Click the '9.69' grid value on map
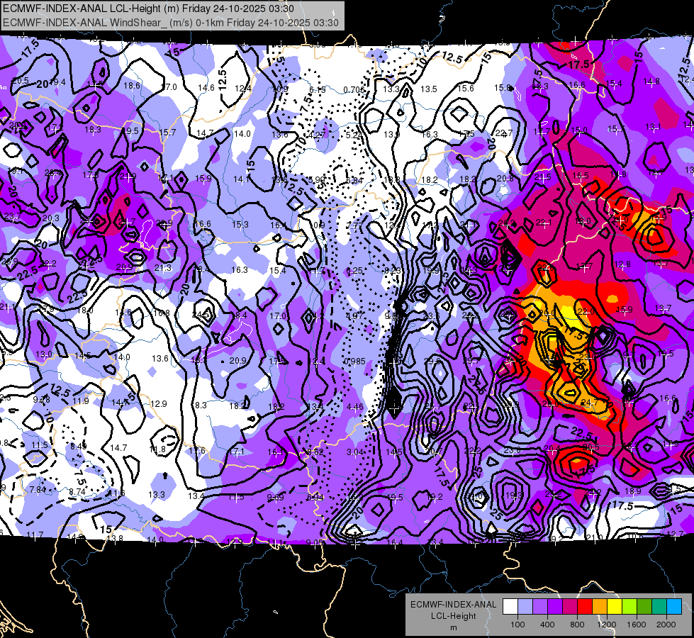The height and width of the screenshot is (638, 694). click(x=275, y=498)
